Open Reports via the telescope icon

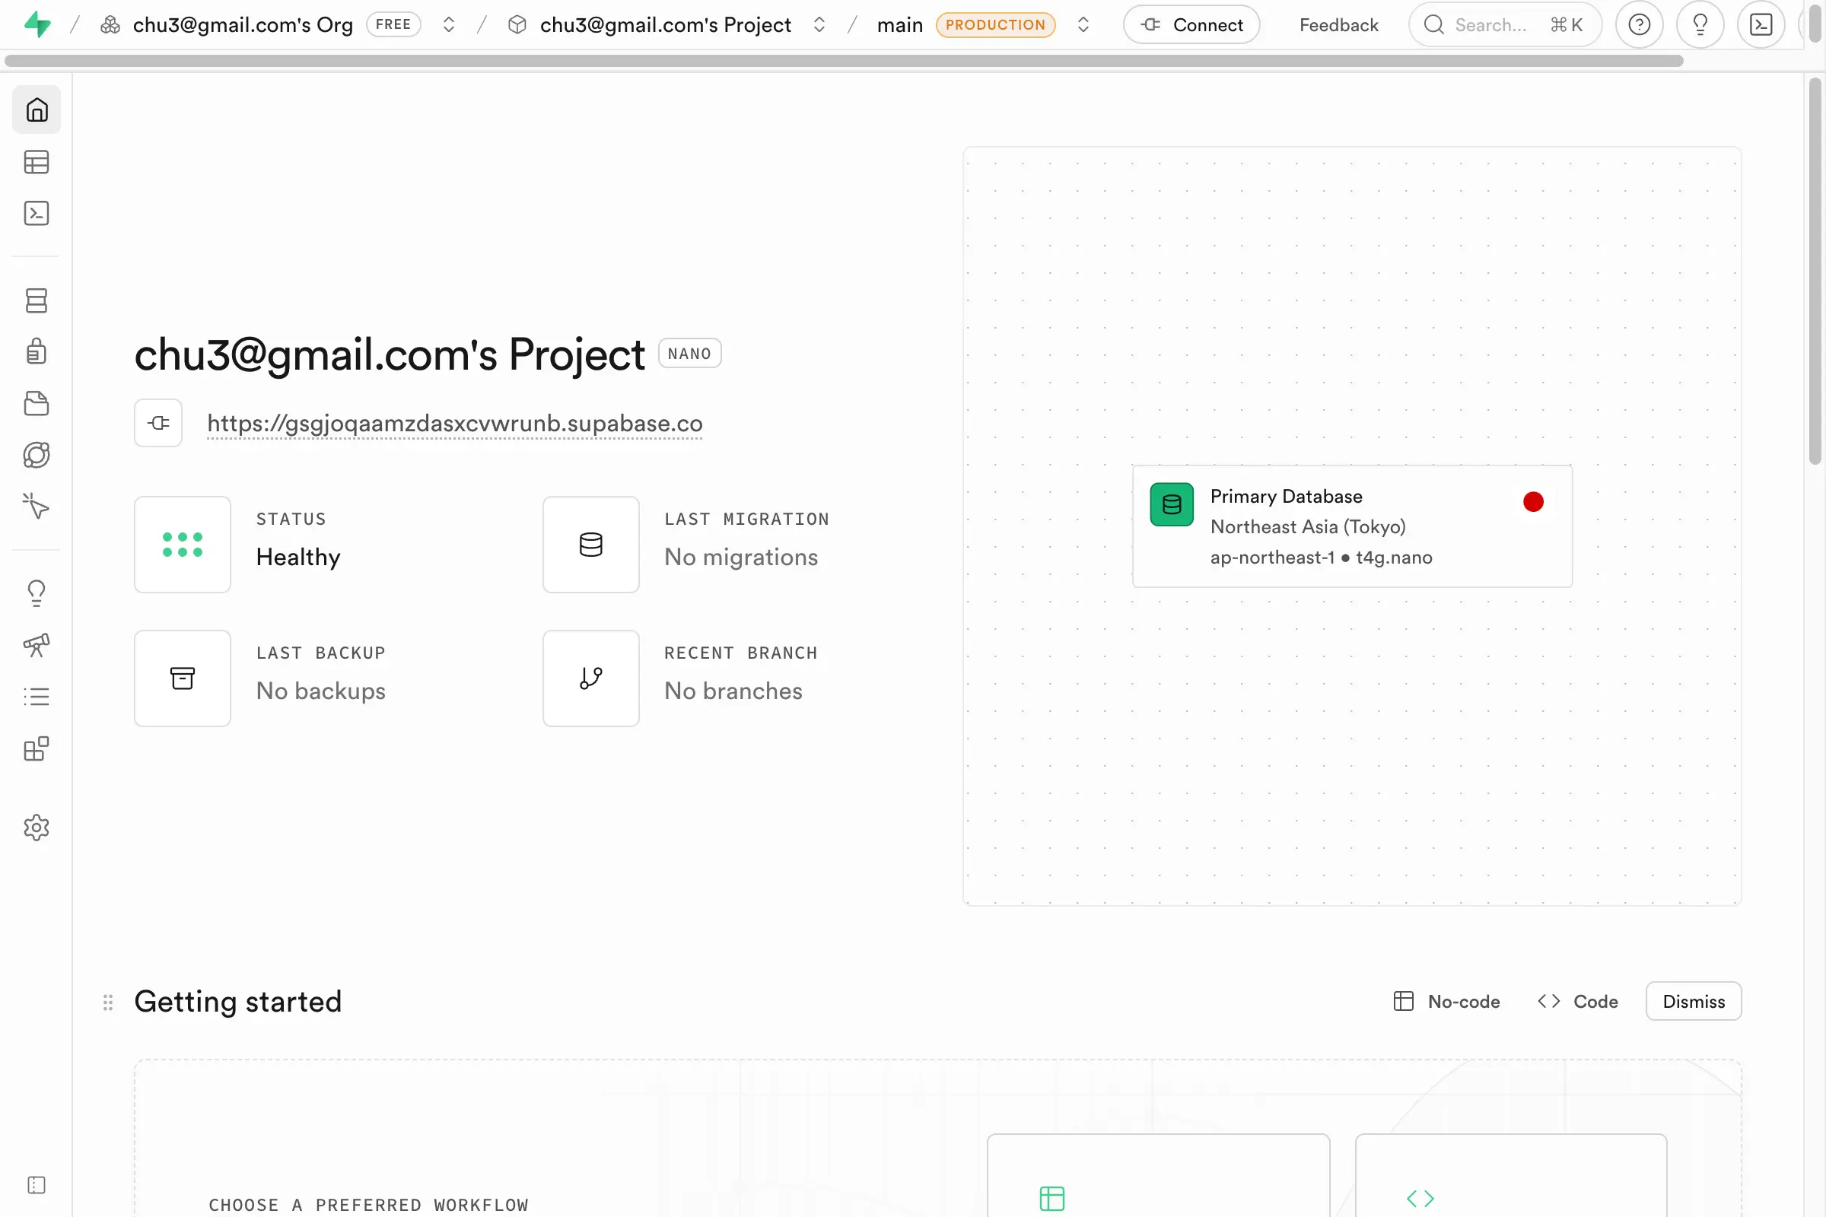(37, 645)
